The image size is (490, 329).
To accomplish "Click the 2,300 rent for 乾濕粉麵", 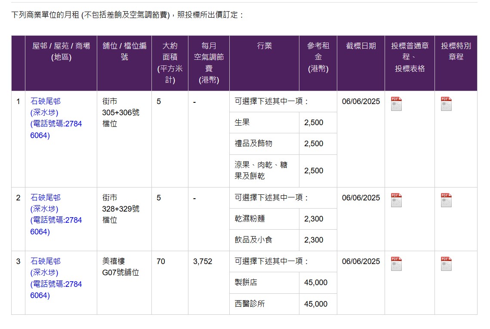I will (314, 219).
